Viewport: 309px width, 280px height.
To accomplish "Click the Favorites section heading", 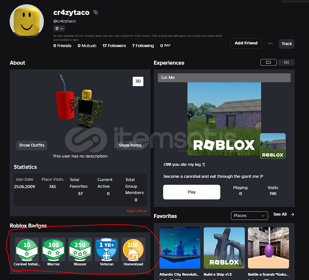I will (x=165, y=216).
